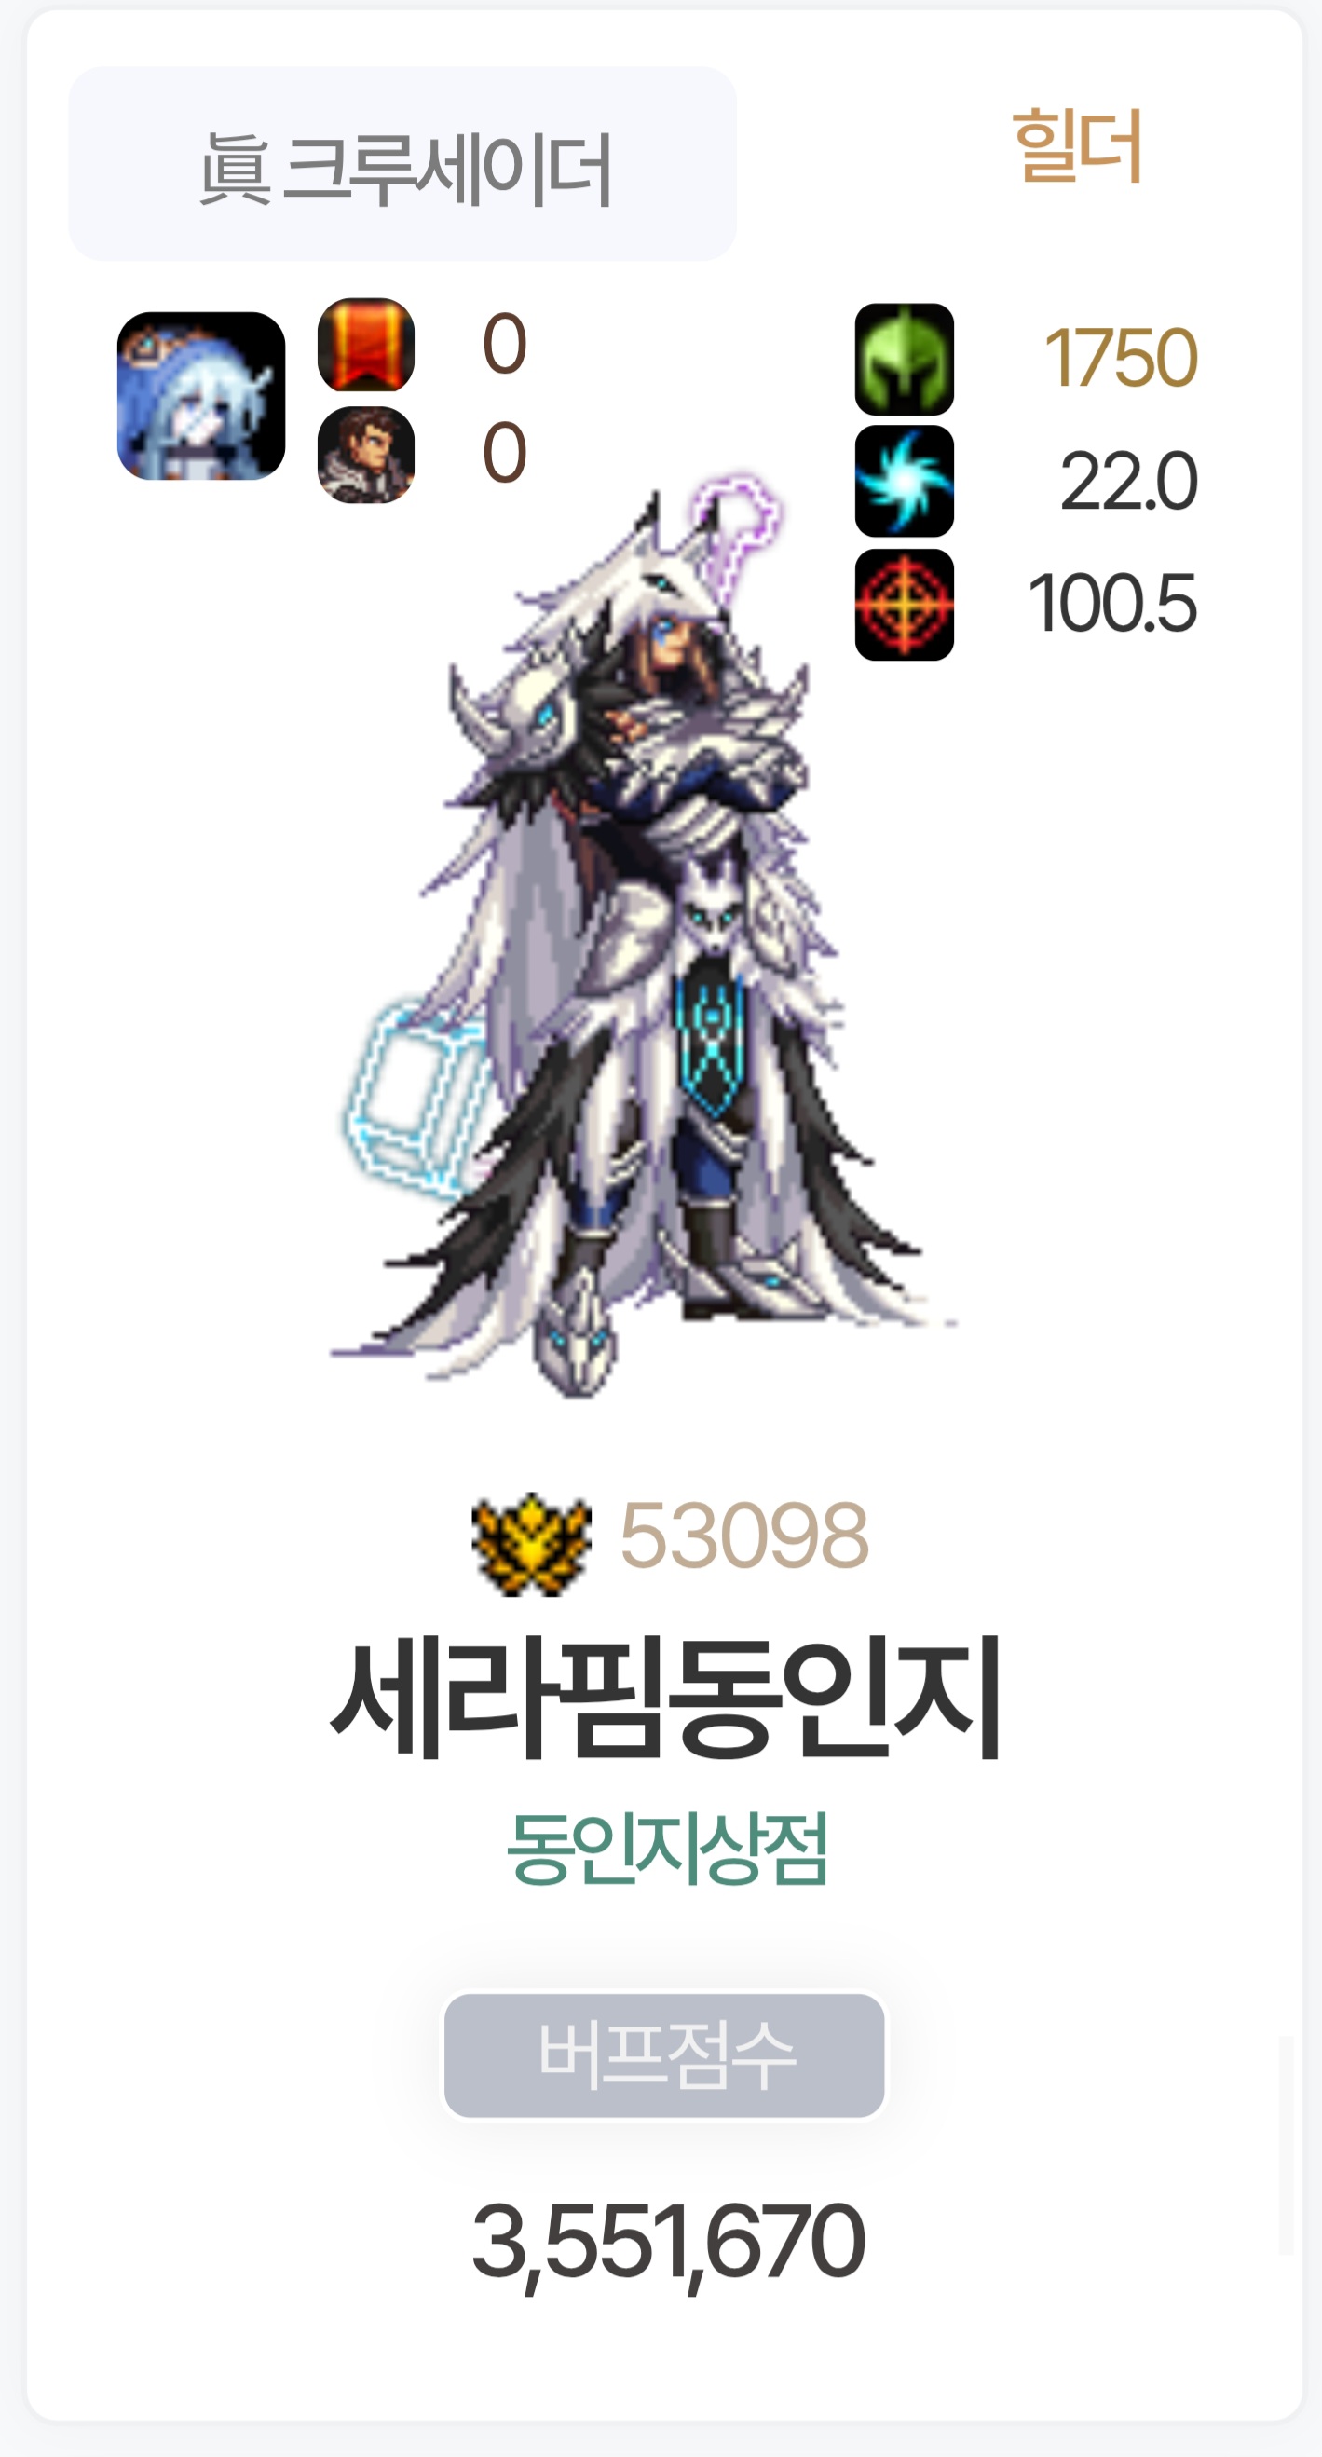Click the golden emblem badge icon
This screenshot has width=1322, height=2457.
[532, 1543]
